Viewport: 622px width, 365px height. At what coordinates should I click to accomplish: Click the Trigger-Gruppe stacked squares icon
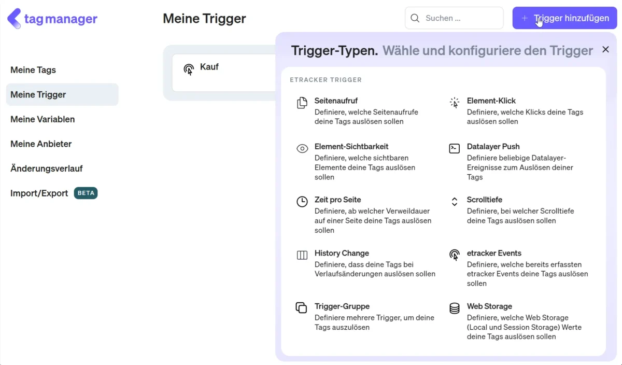click(302, 308)
